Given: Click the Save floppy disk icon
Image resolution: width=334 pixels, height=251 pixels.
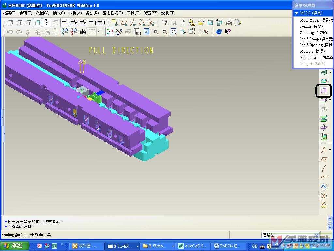Looking at the screenshot, I should (x=210, y=23).
